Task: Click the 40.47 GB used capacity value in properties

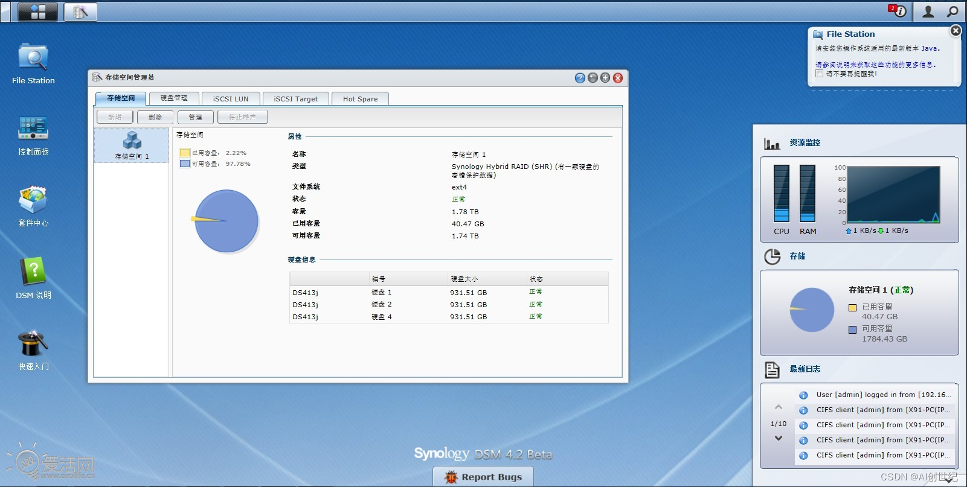Action: pos(468,224)
